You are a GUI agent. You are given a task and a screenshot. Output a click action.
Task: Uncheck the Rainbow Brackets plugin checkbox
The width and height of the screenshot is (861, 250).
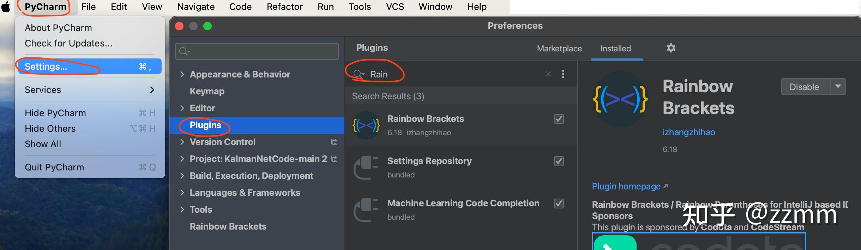coord(558,119)
